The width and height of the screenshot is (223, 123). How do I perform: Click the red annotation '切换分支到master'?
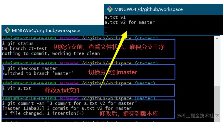point(113,72)
